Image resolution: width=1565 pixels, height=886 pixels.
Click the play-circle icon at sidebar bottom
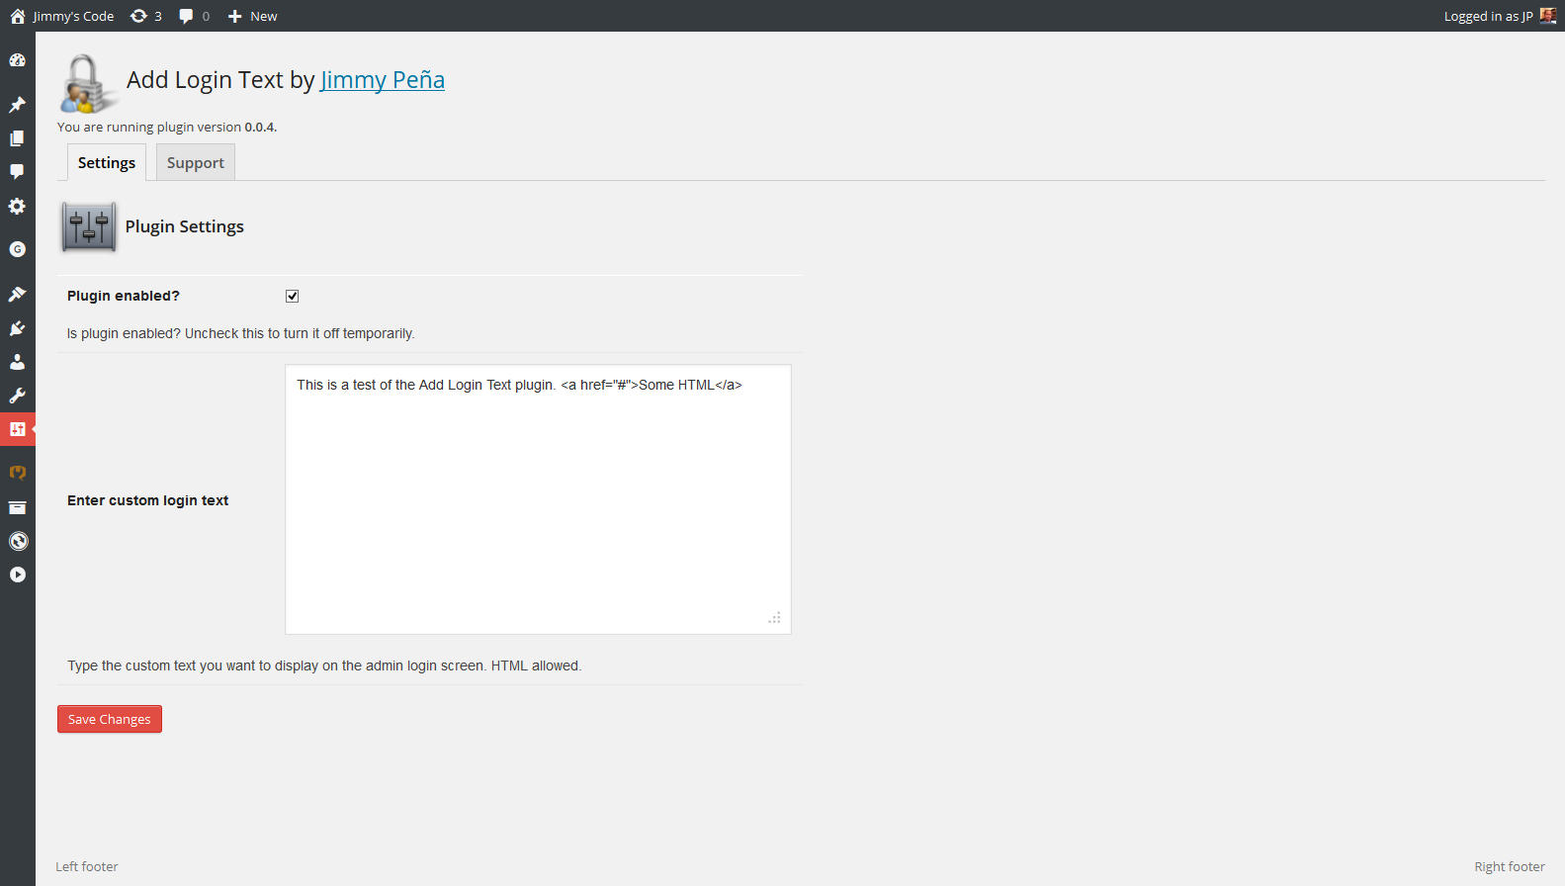[x=17, y=575]
